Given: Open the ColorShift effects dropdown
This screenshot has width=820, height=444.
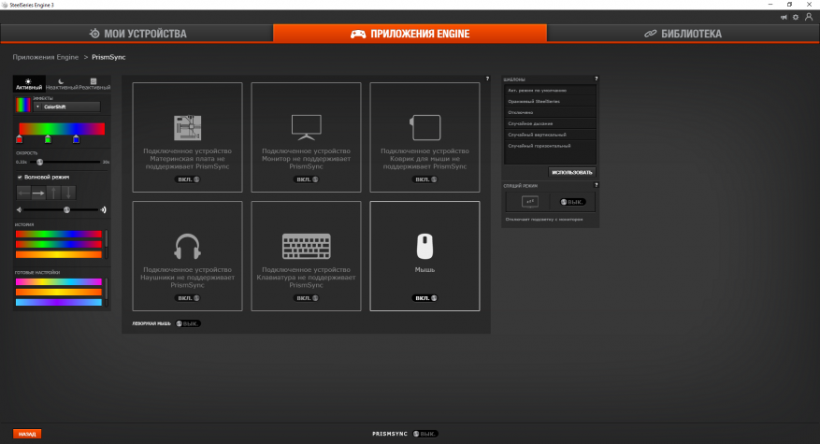Looking at the screenshot, I should click(x=67, y=107).
